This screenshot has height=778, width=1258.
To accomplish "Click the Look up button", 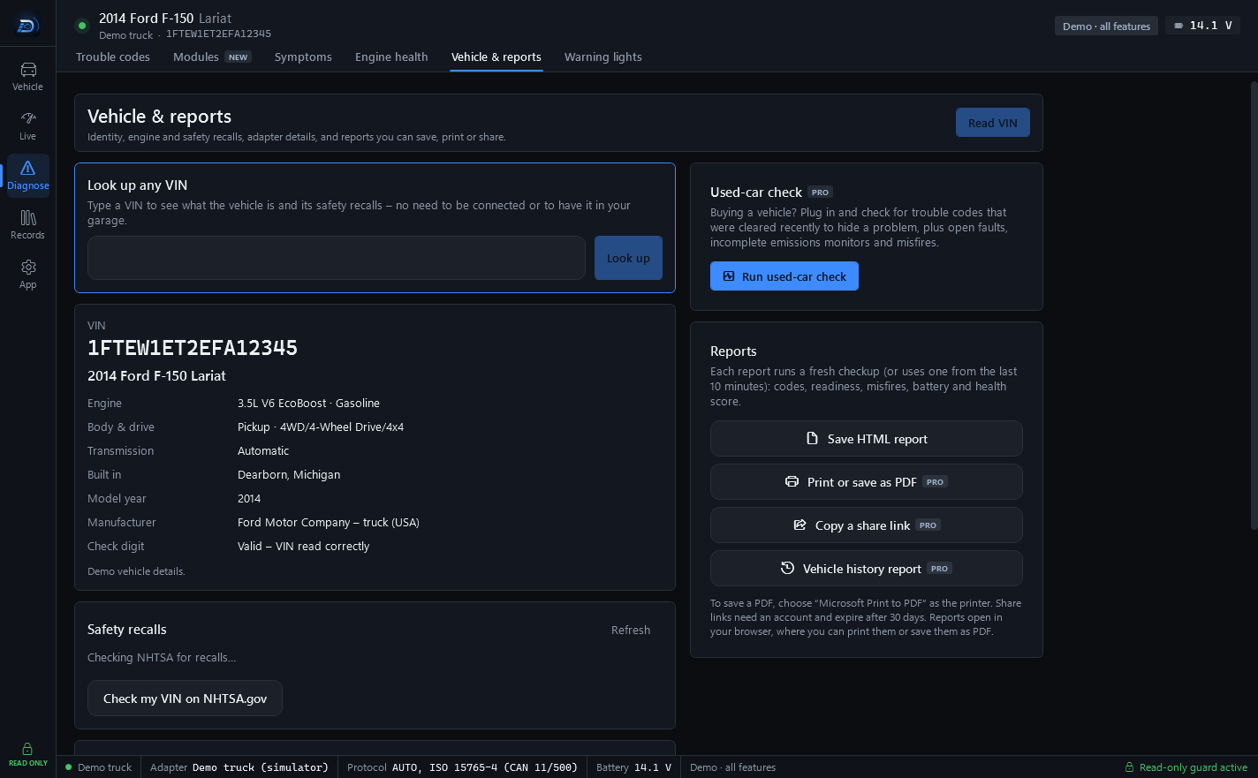I will click(628, 258).
